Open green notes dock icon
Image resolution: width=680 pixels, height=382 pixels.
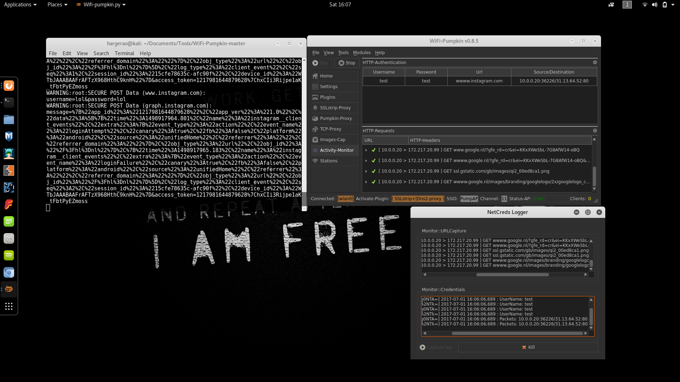[x=9, y=221]
